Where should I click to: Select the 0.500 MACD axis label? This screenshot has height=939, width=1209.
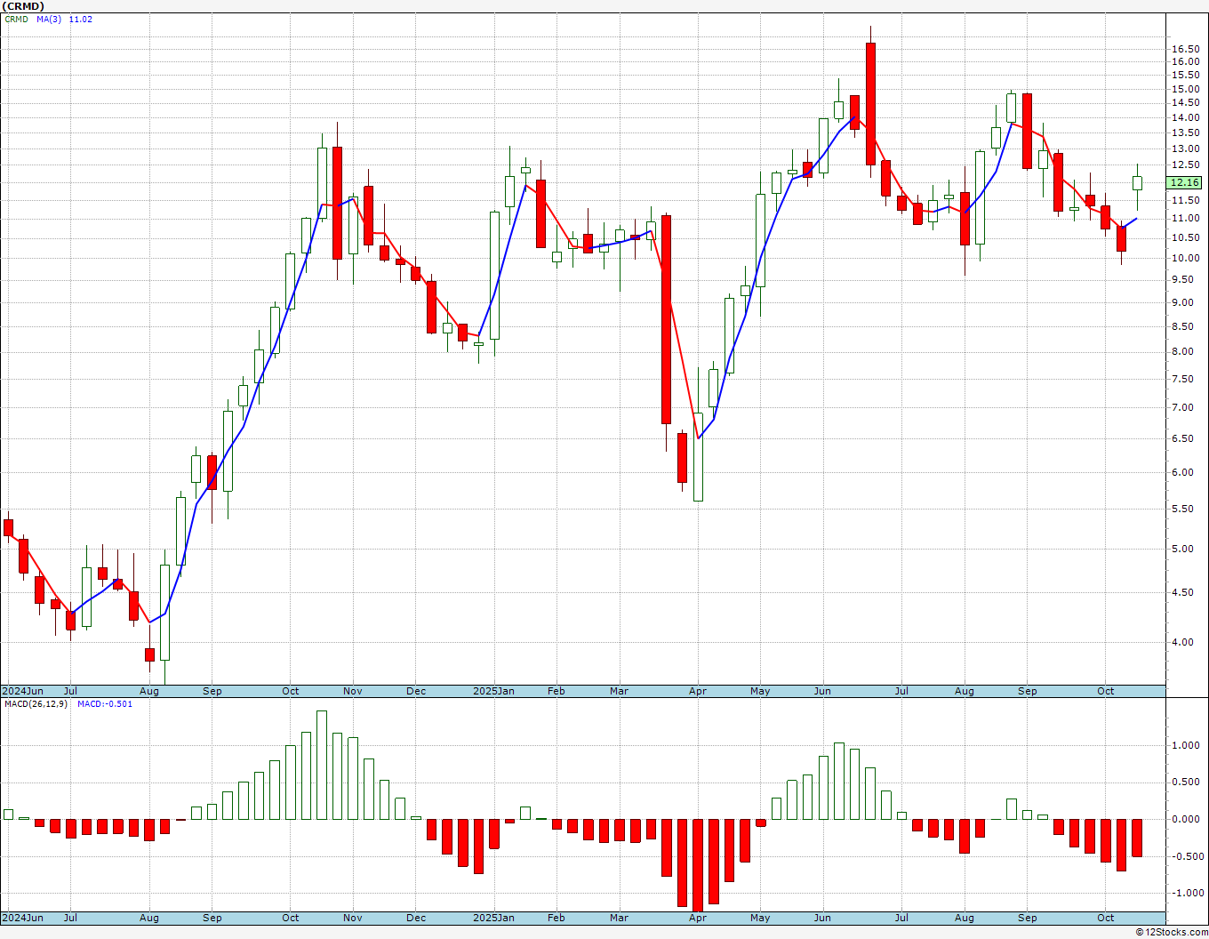(1187, 782)
